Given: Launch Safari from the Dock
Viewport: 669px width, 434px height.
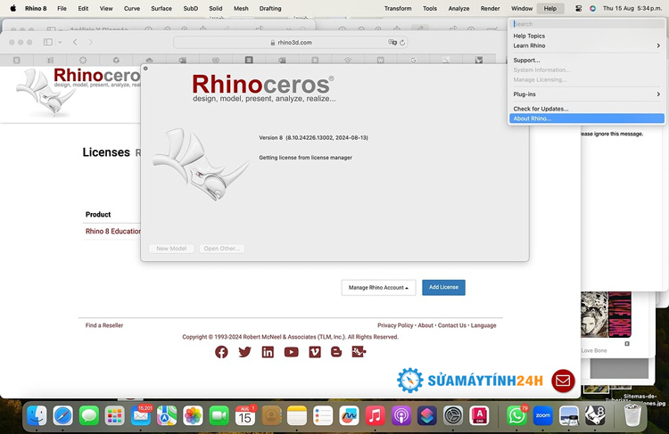Looking at the screenshot, I should coord(63,415).
